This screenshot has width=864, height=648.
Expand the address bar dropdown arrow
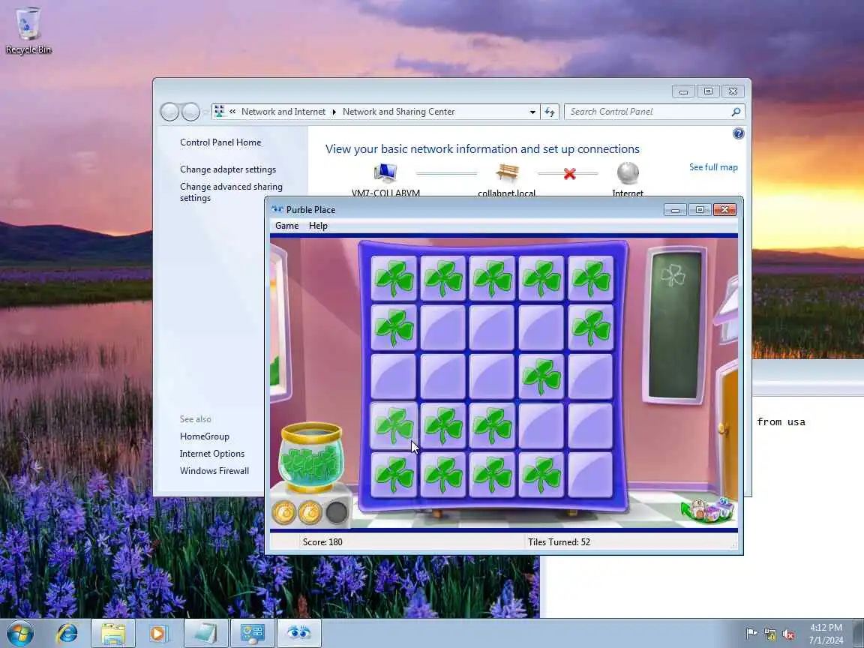coord(532,112)
